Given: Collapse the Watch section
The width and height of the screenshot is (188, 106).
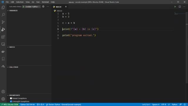Looking at the screenshot, I should [x=8, y=47].
